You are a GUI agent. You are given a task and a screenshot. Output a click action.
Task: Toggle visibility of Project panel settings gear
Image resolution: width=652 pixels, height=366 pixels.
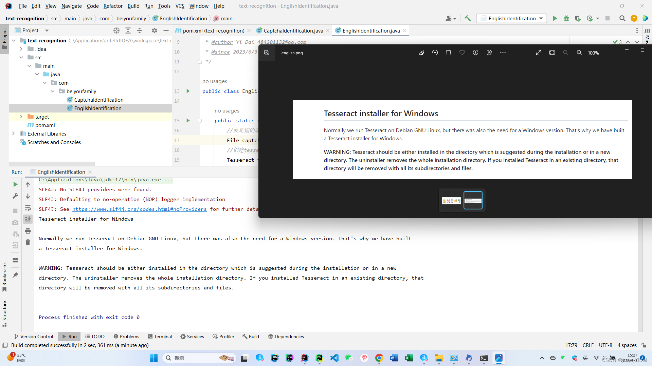pos(155,30)
